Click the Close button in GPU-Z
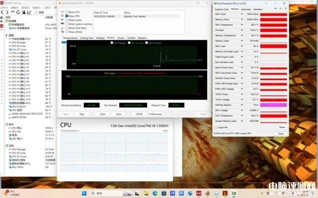Image resolution: width=318 pixels, height=198 pixels. tap(280, 134)
